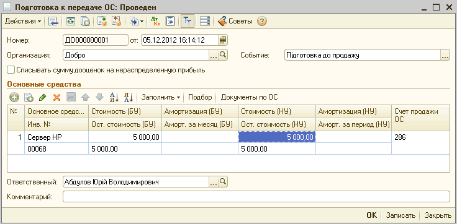
Task: Open the document movements report icon
Action: [x=170, y=22]
